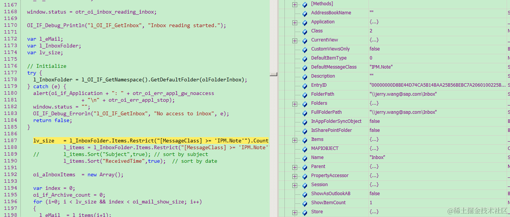Select the ShowItemCount value 1
This screenshot has width=510, height=217.
371,203
